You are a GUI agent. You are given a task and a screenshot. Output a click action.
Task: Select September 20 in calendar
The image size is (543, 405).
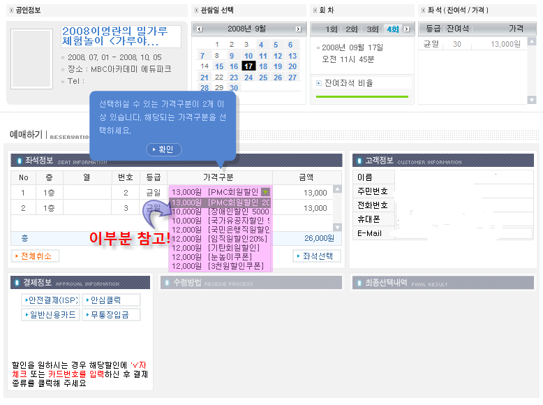pyautogui.click(x=292, y=66)
